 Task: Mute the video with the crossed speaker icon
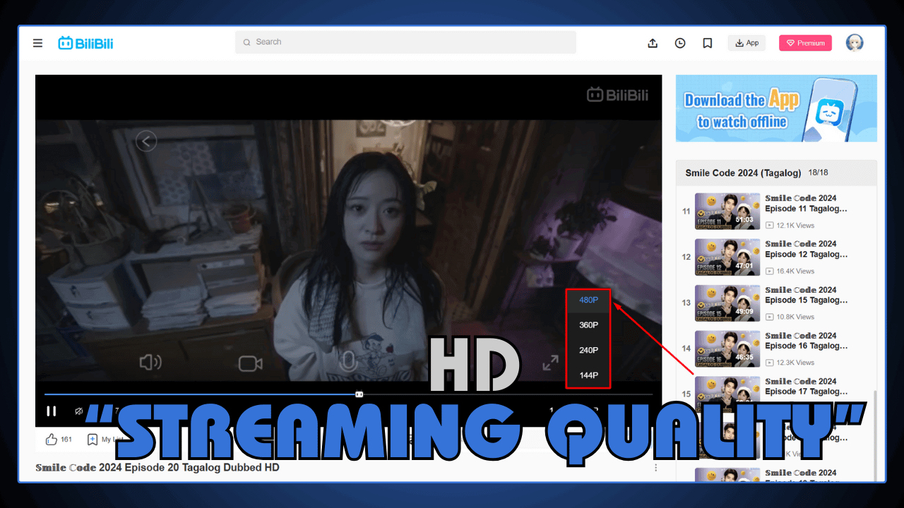[x=80, y=411]
